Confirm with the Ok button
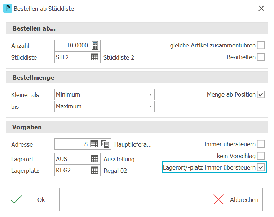The height and width of the screenshot is (217, 274). (x=33, y=200)
